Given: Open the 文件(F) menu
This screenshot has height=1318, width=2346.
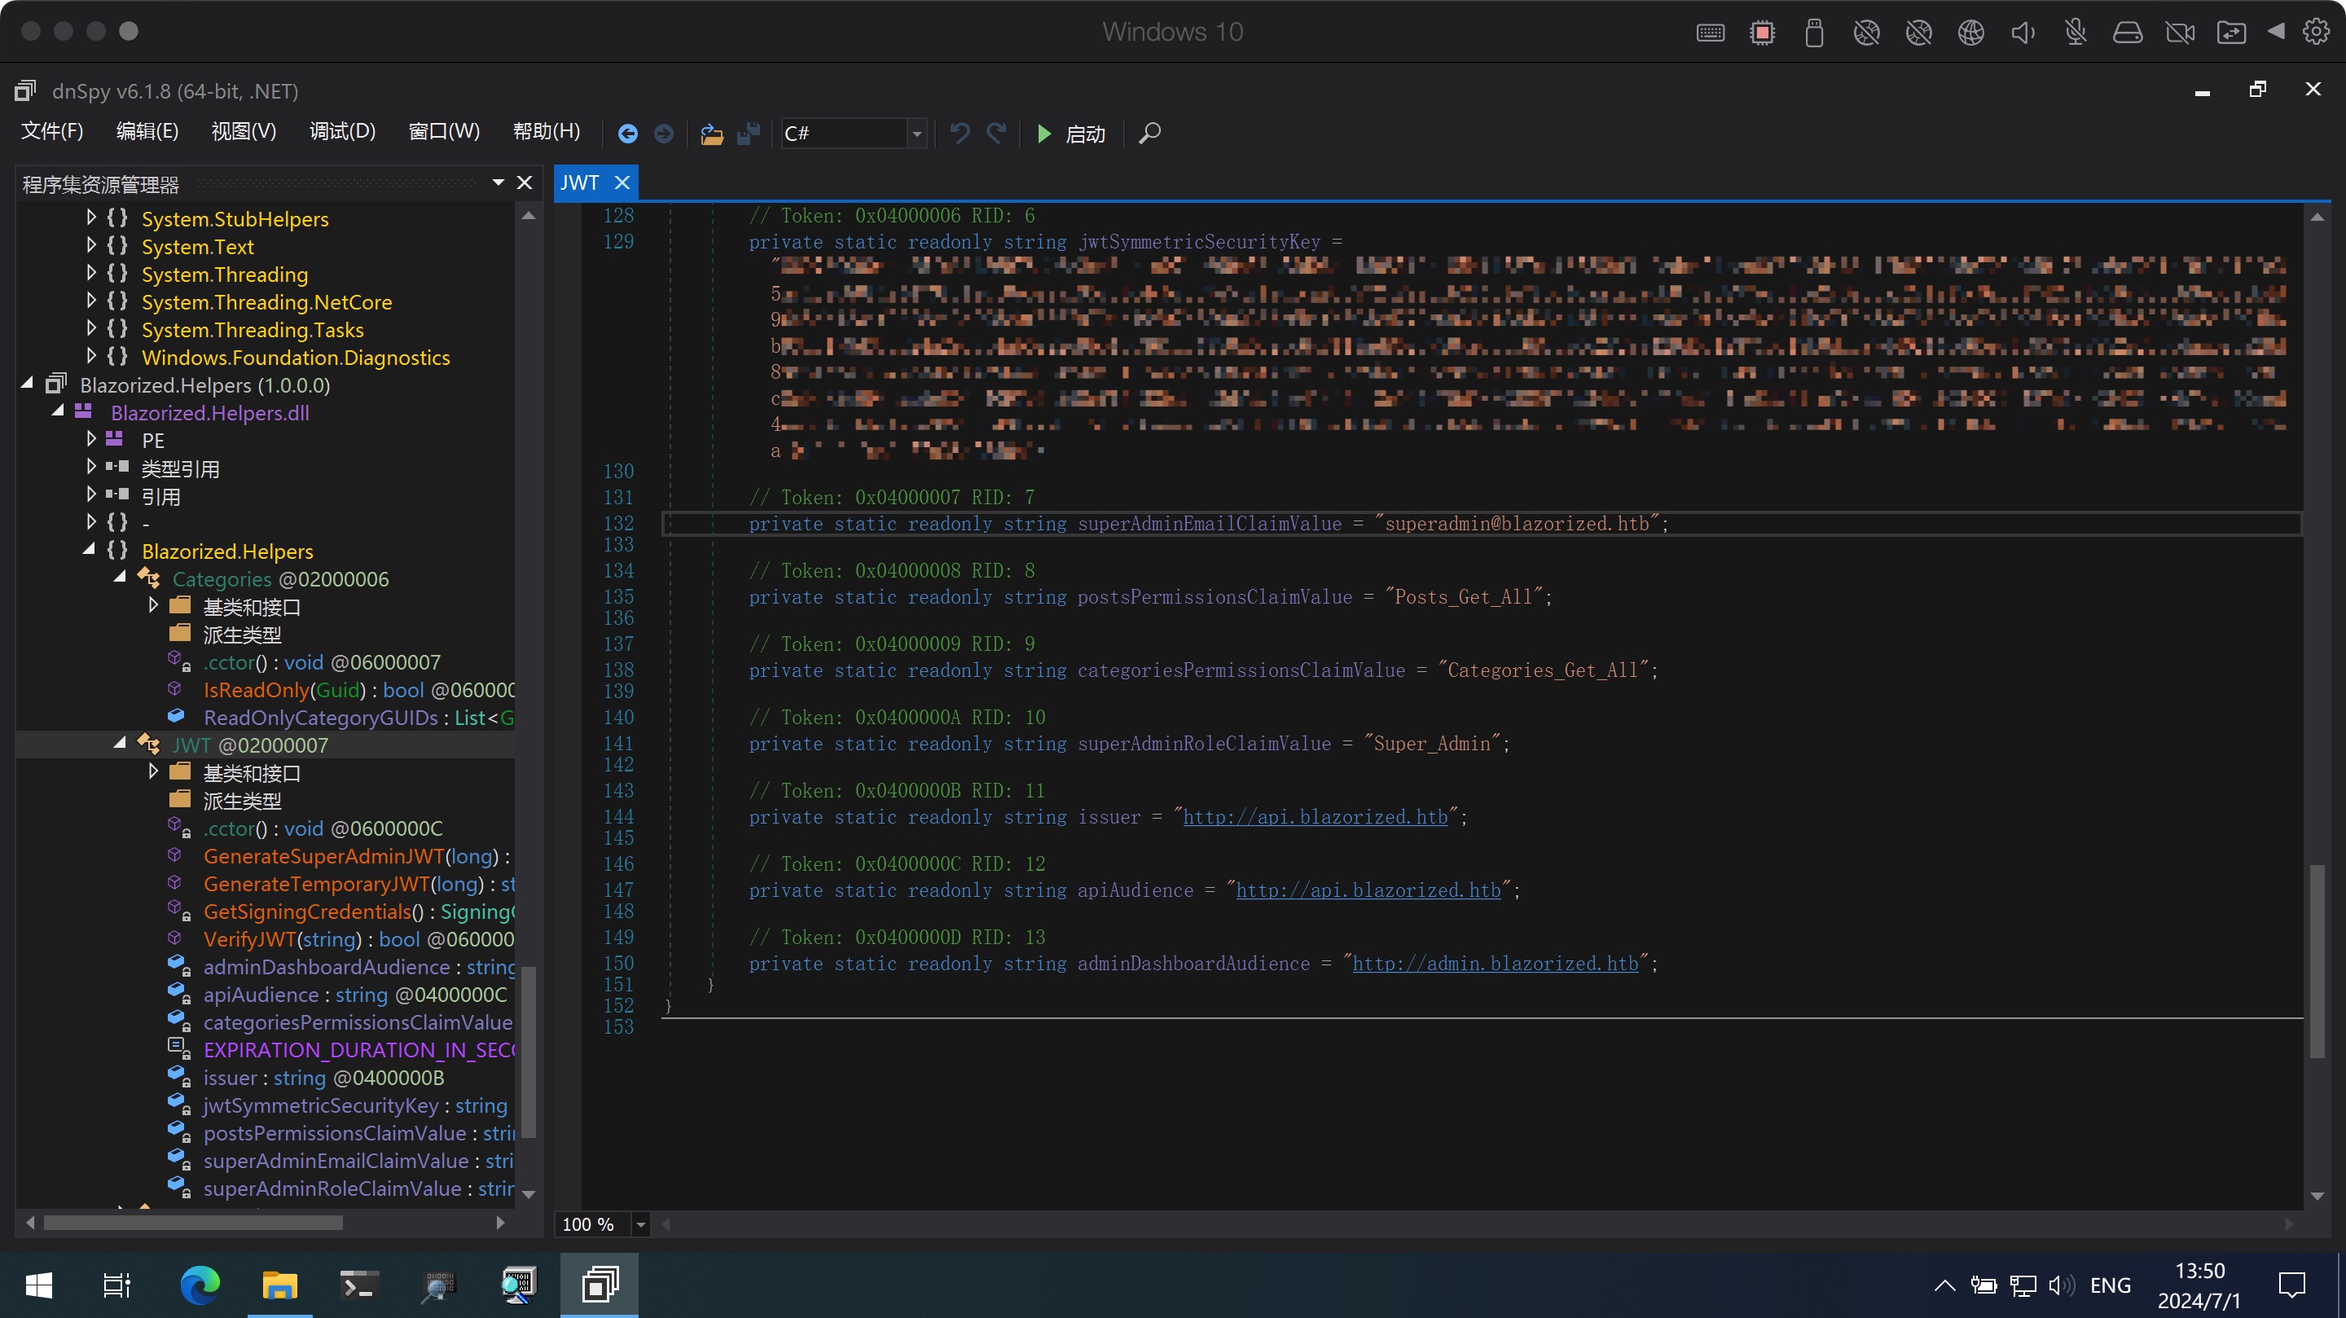Looking at the screenshot, I should 52,131.
